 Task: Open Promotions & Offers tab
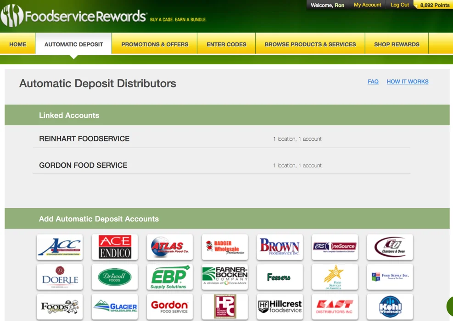pyautogui.click(x=155, y=44)
